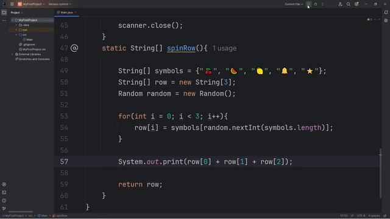Close the Main.java editor tab
This screenshot has height=219, width=390.
[x=76, y=12]
